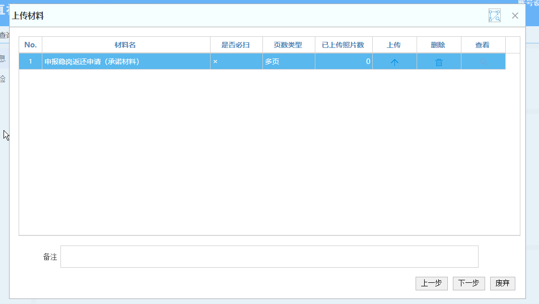
Task: Focus the 备注 text field
Action: click(x=269, y=257)
